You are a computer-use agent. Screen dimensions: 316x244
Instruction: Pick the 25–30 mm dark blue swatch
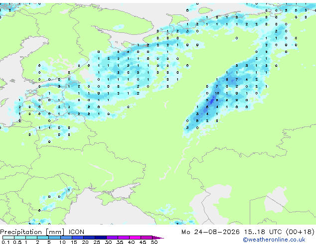100,238
